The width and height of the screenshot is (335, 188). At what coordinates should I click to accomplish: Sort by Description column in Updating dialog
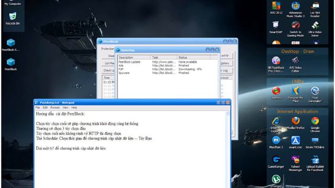(134, 57)
